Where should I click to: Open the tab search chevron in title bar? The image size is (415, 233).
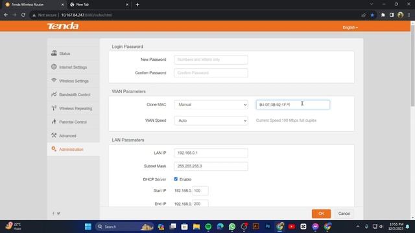(x=372, y=5)
